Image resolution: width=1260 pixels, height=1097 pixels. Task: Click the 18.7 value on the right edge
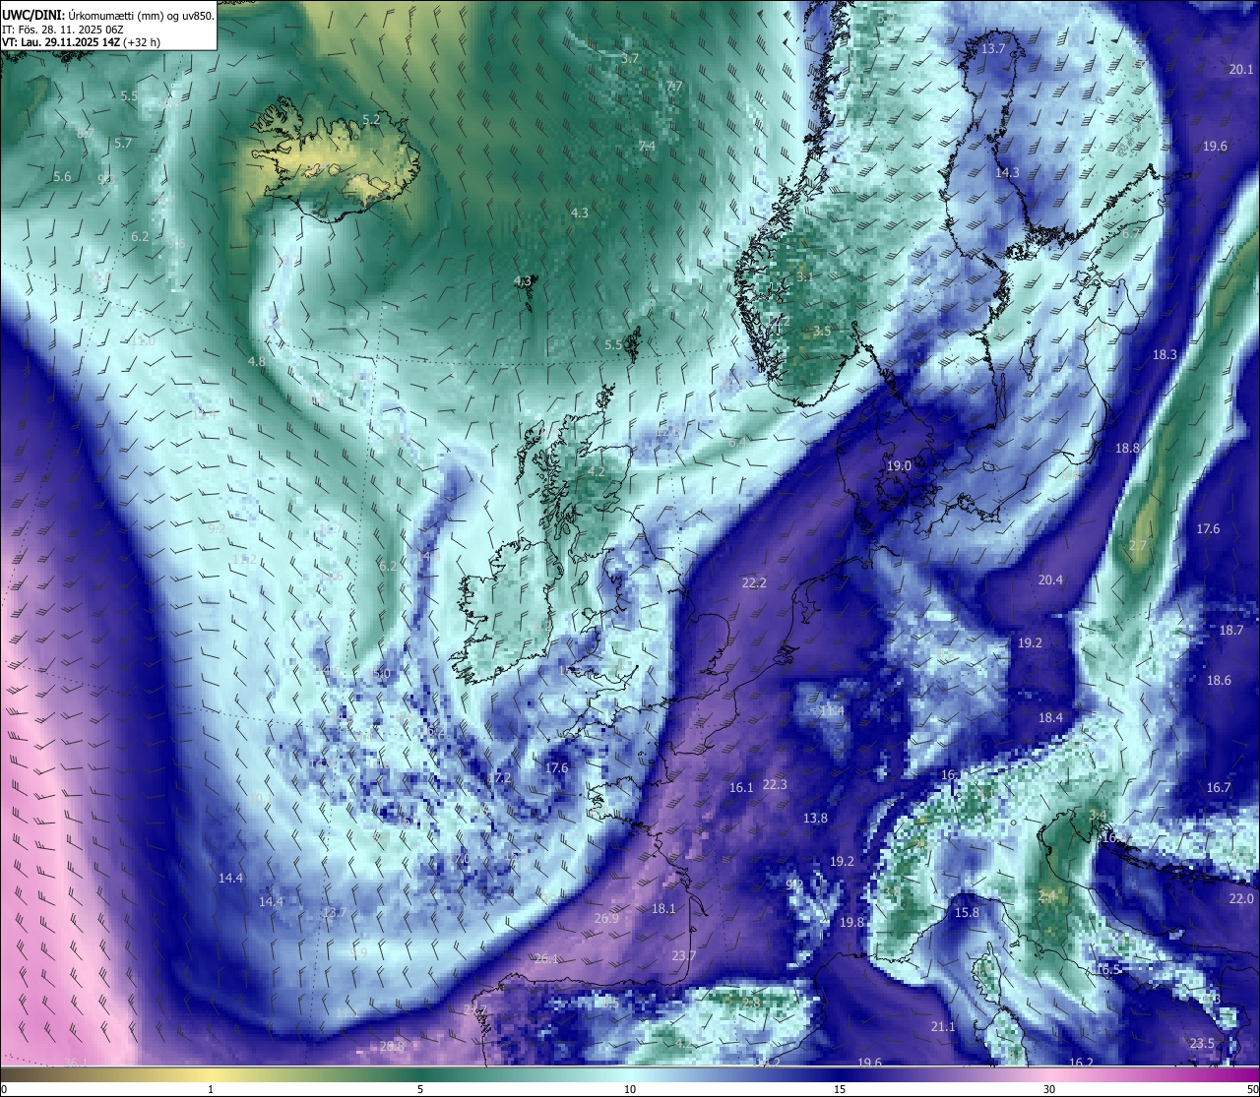coord(1231,630)
